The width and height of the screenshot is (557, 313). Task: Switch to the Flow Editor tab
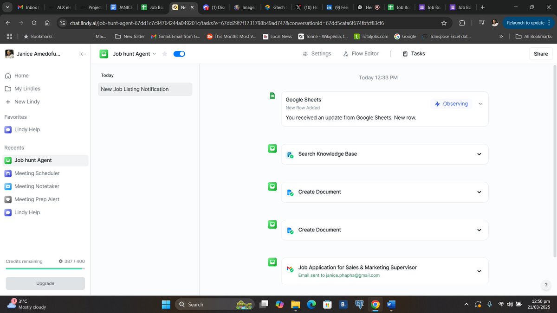pos(361,54)
